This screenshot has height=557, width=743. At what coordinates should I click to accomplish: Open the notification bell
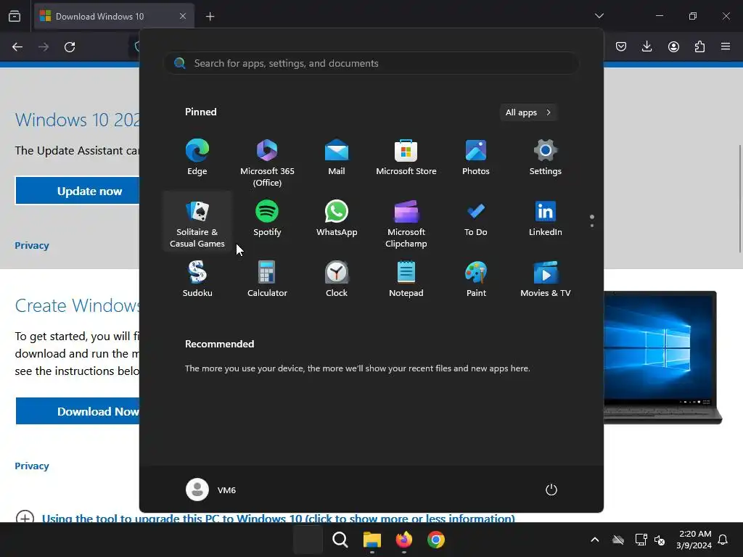[723, 540]
